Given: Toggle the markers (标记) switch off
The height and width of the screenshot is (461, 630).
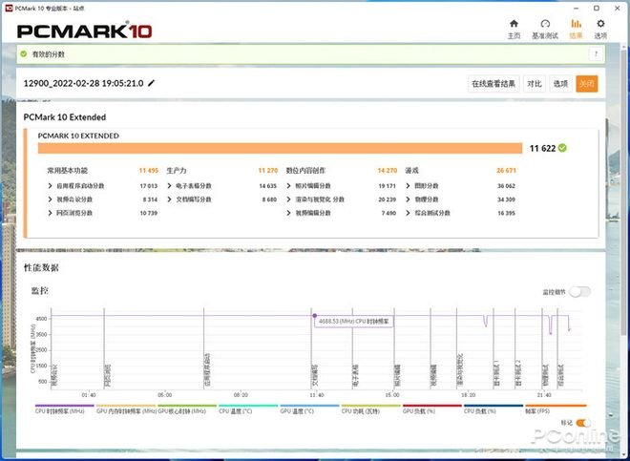Looking at the screenshot, I should pyautogui.click(x=582, y=422).
